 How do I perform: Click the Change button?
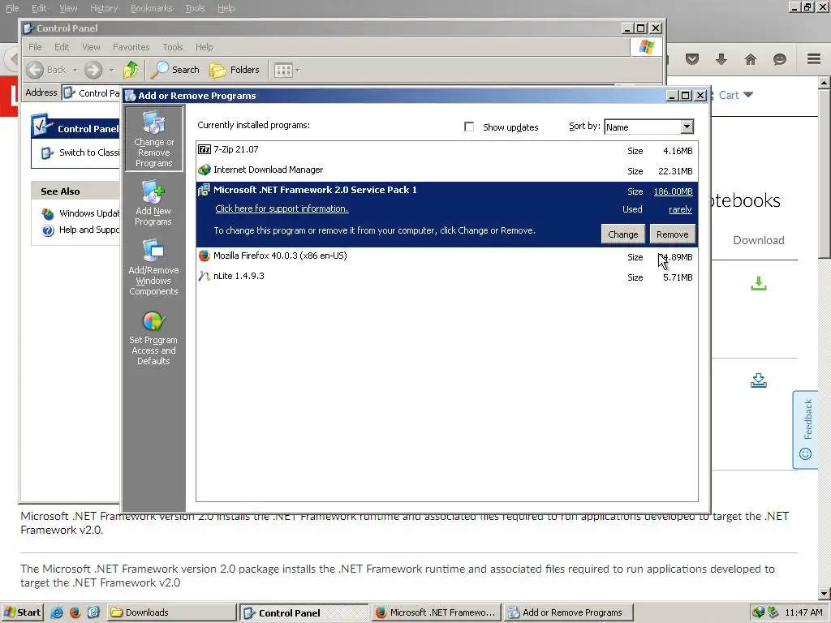pos(622,234)
